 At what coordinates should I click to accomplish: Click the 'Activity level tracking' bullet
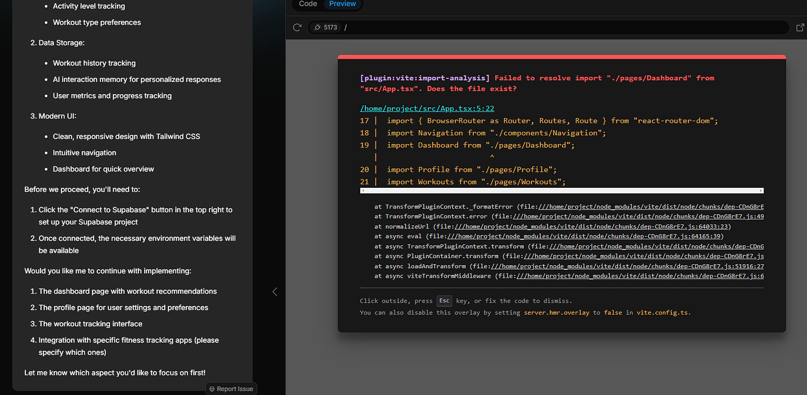tap(89, 6)
